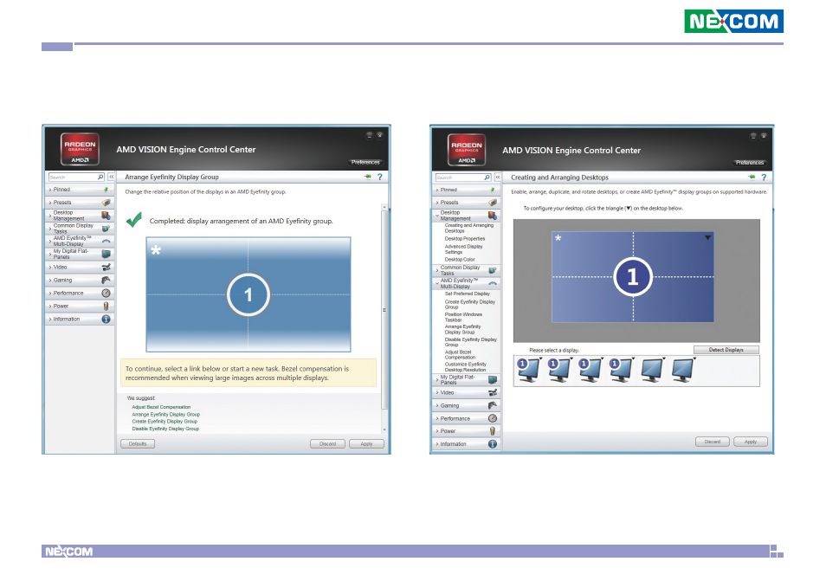Open Arrange Eyefinity Display Group sidebar item
The image size is (826, 581).
click(462, 330)
